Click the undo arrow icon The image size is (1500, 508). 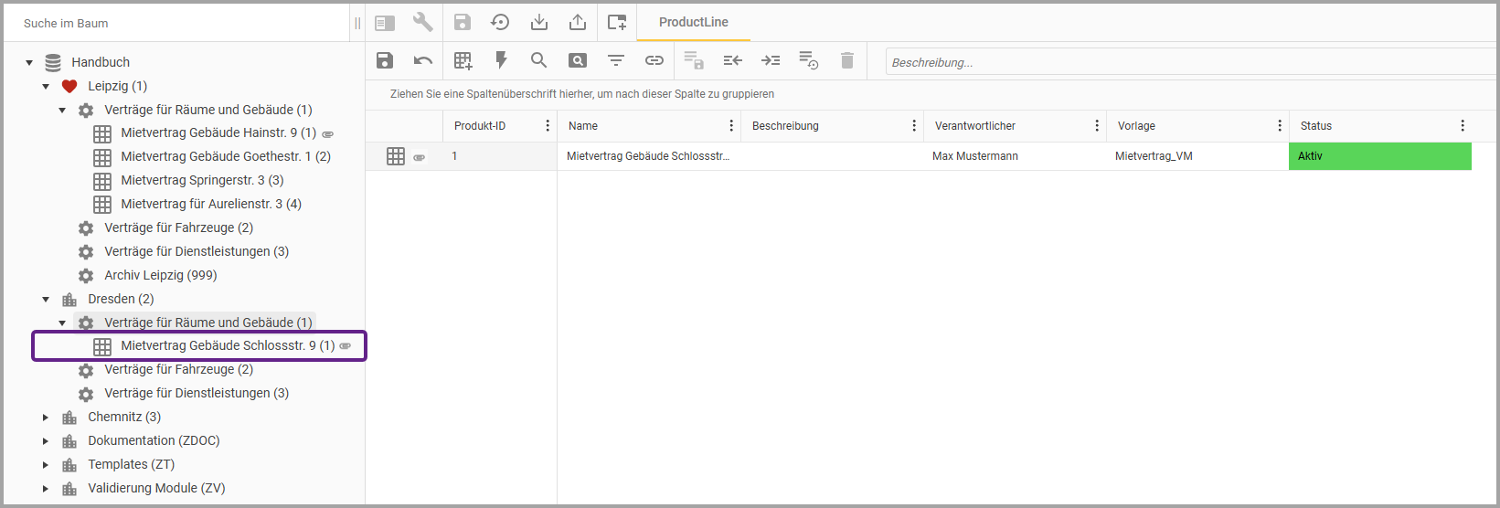click(423, 60)
